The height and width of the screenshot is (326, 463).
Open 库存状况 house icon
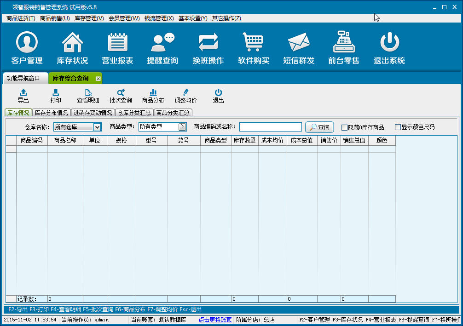pyautogui.click(x=72, y=48)
